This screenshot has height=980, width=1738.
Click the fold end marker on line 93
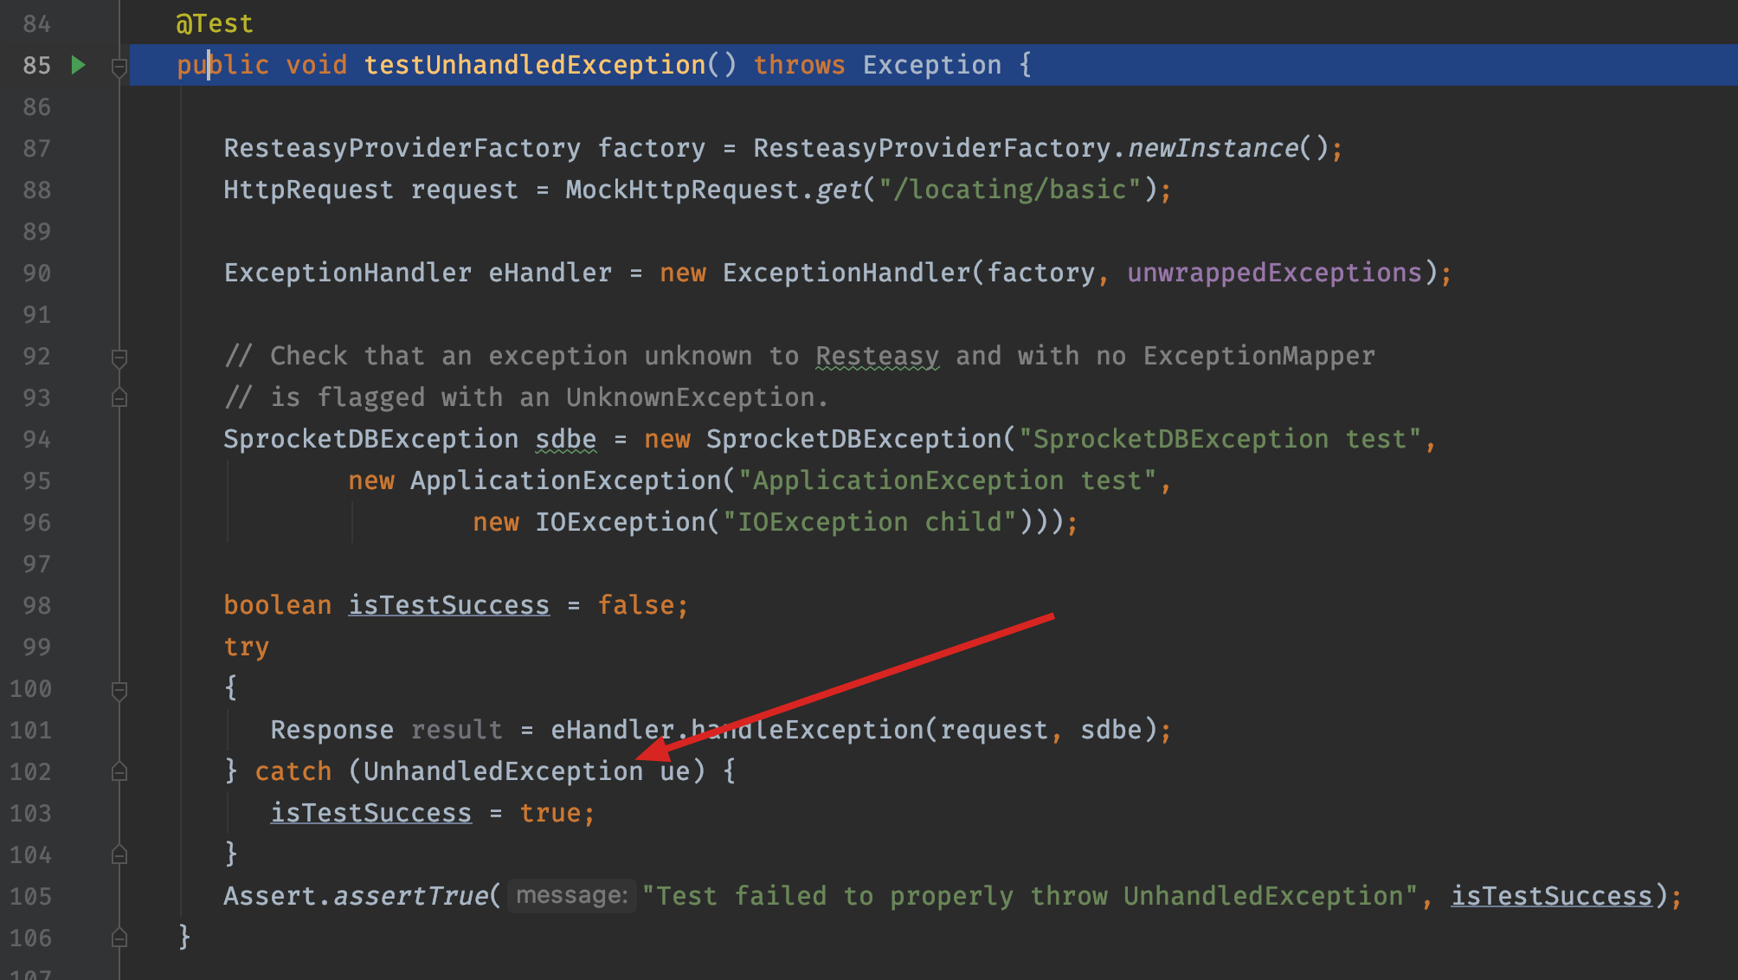pos(119,398)
